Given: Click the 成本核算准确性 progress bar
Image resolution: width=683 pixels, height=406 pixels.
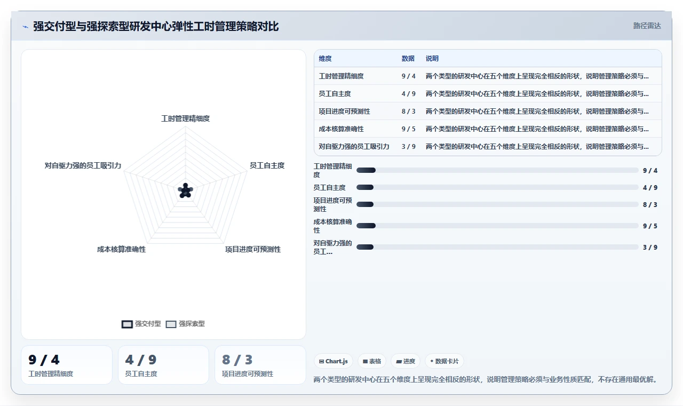Looking at the screenshot, I should 497,226.
